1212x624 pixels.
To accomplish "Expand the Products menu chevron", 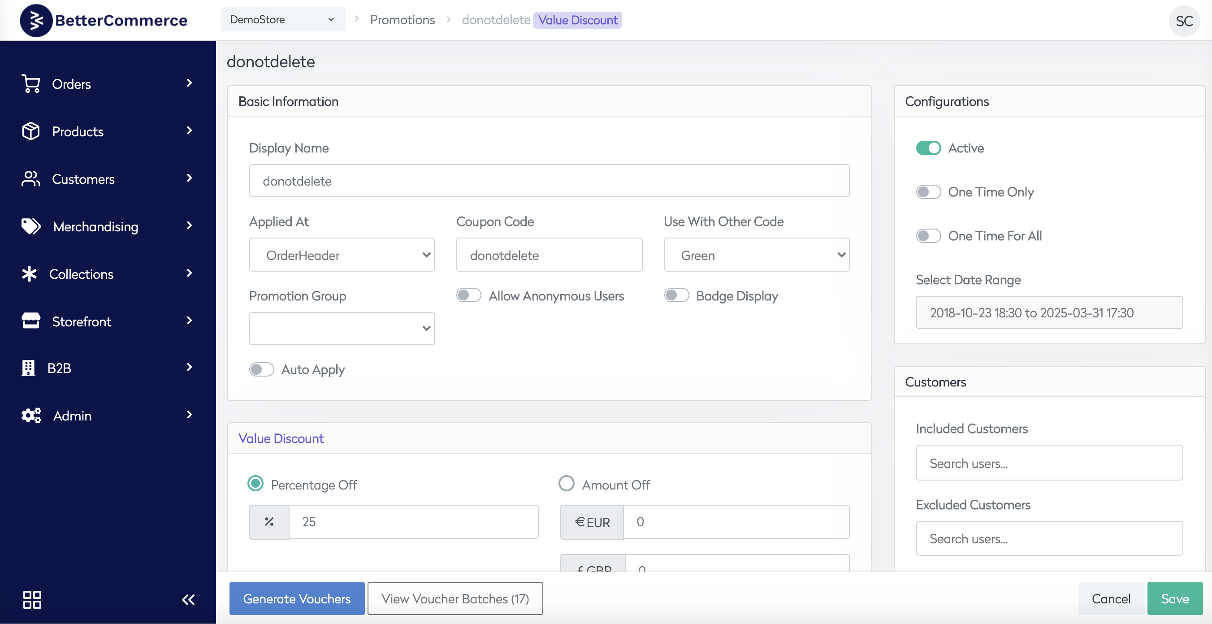I will [x=189, y=131].
